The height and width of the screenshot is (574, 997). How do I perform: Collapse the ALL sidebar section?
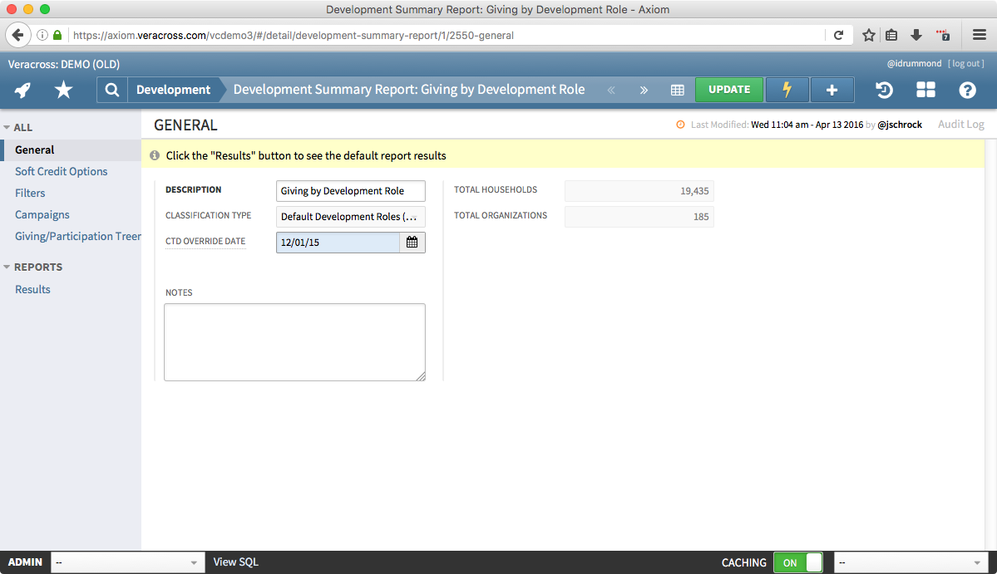pyautogui.click(x=7, y=128)
